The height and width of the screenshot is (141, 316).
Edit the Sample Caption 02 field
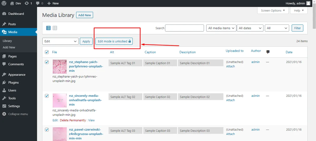coord(160,97)
